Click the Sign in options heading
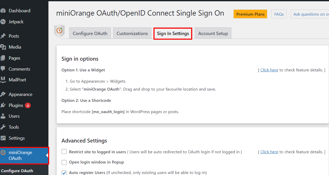Image resolution: width=329 pixels, height=175 pixels. click(80, 59)
